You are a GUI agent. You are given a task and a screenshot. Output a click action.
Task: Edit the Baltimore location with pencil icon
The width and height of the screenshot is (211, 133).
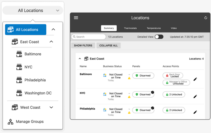click(x=195, y=79)
